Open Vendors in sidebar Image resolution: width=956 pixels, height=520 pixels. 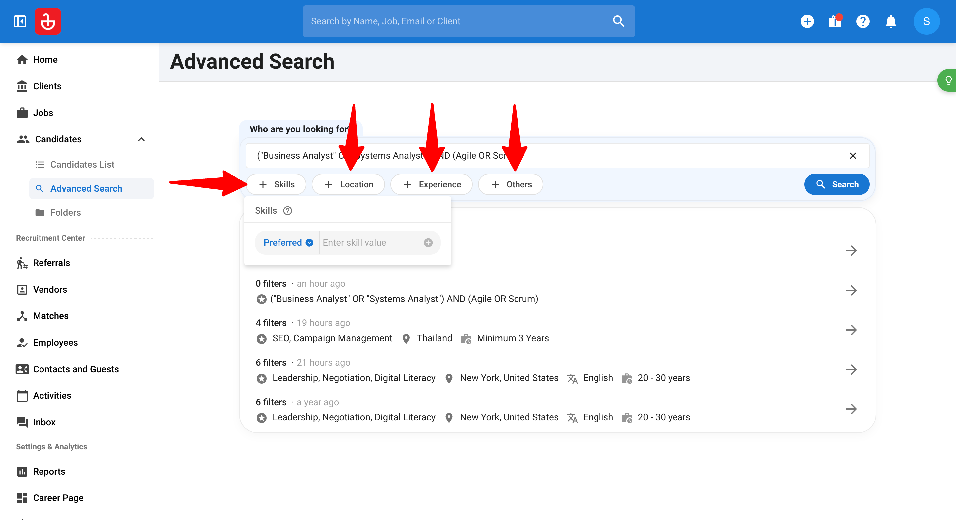(x=50, y=290)
